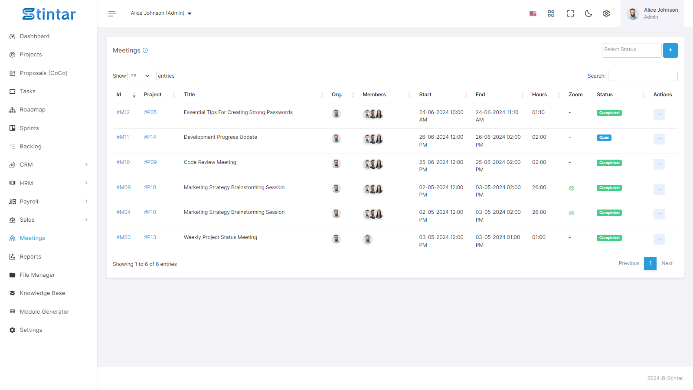The image size is (693, 390).
Task: Sort table by Org. column
Action: point(343,95)
